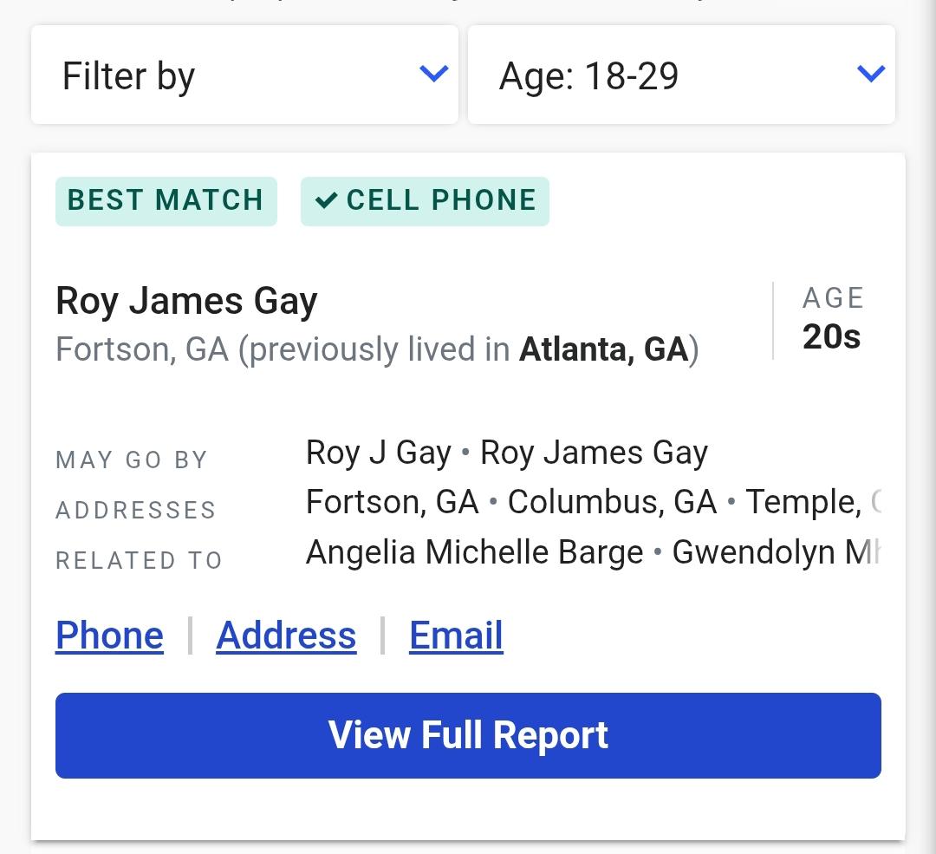
Task: Click the bold Atlanta, GA previous location
Action: (603, 349)
